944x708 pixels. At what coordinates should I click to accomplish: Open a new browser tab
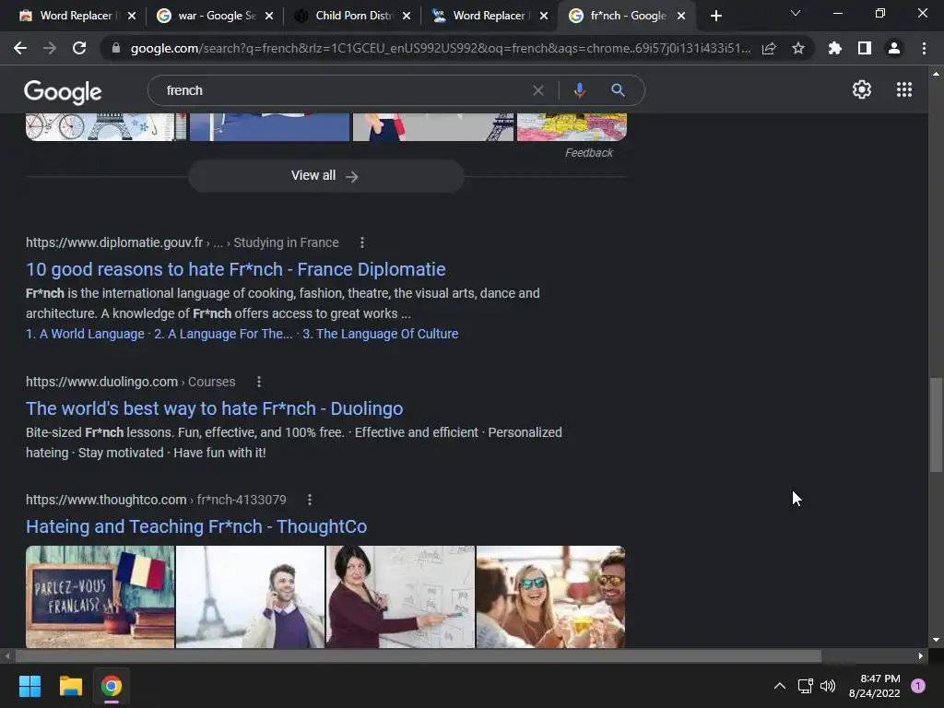(x=715, y=16)
